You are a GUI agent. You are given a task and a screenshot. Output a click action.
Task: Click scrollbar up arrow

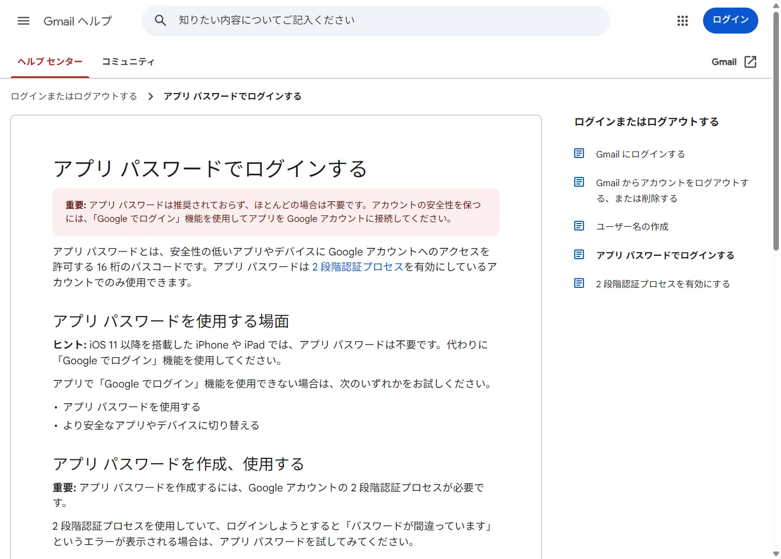tap(776, 5)
